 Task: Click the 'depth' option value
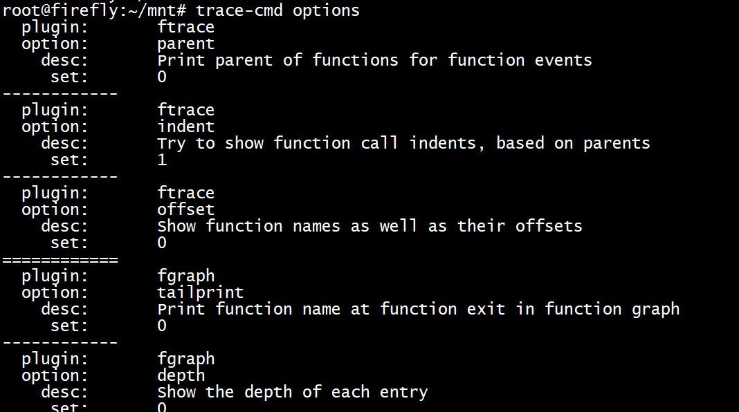181,375
